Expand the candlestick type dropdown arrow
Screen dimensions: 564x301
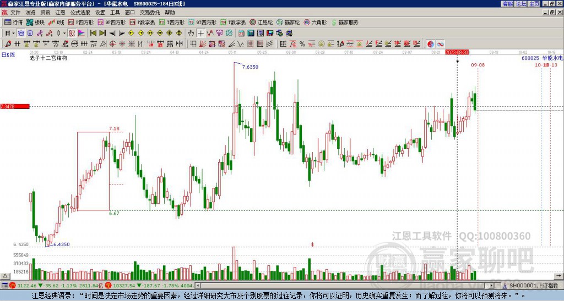pyautogui.click(x=64, y=34)
